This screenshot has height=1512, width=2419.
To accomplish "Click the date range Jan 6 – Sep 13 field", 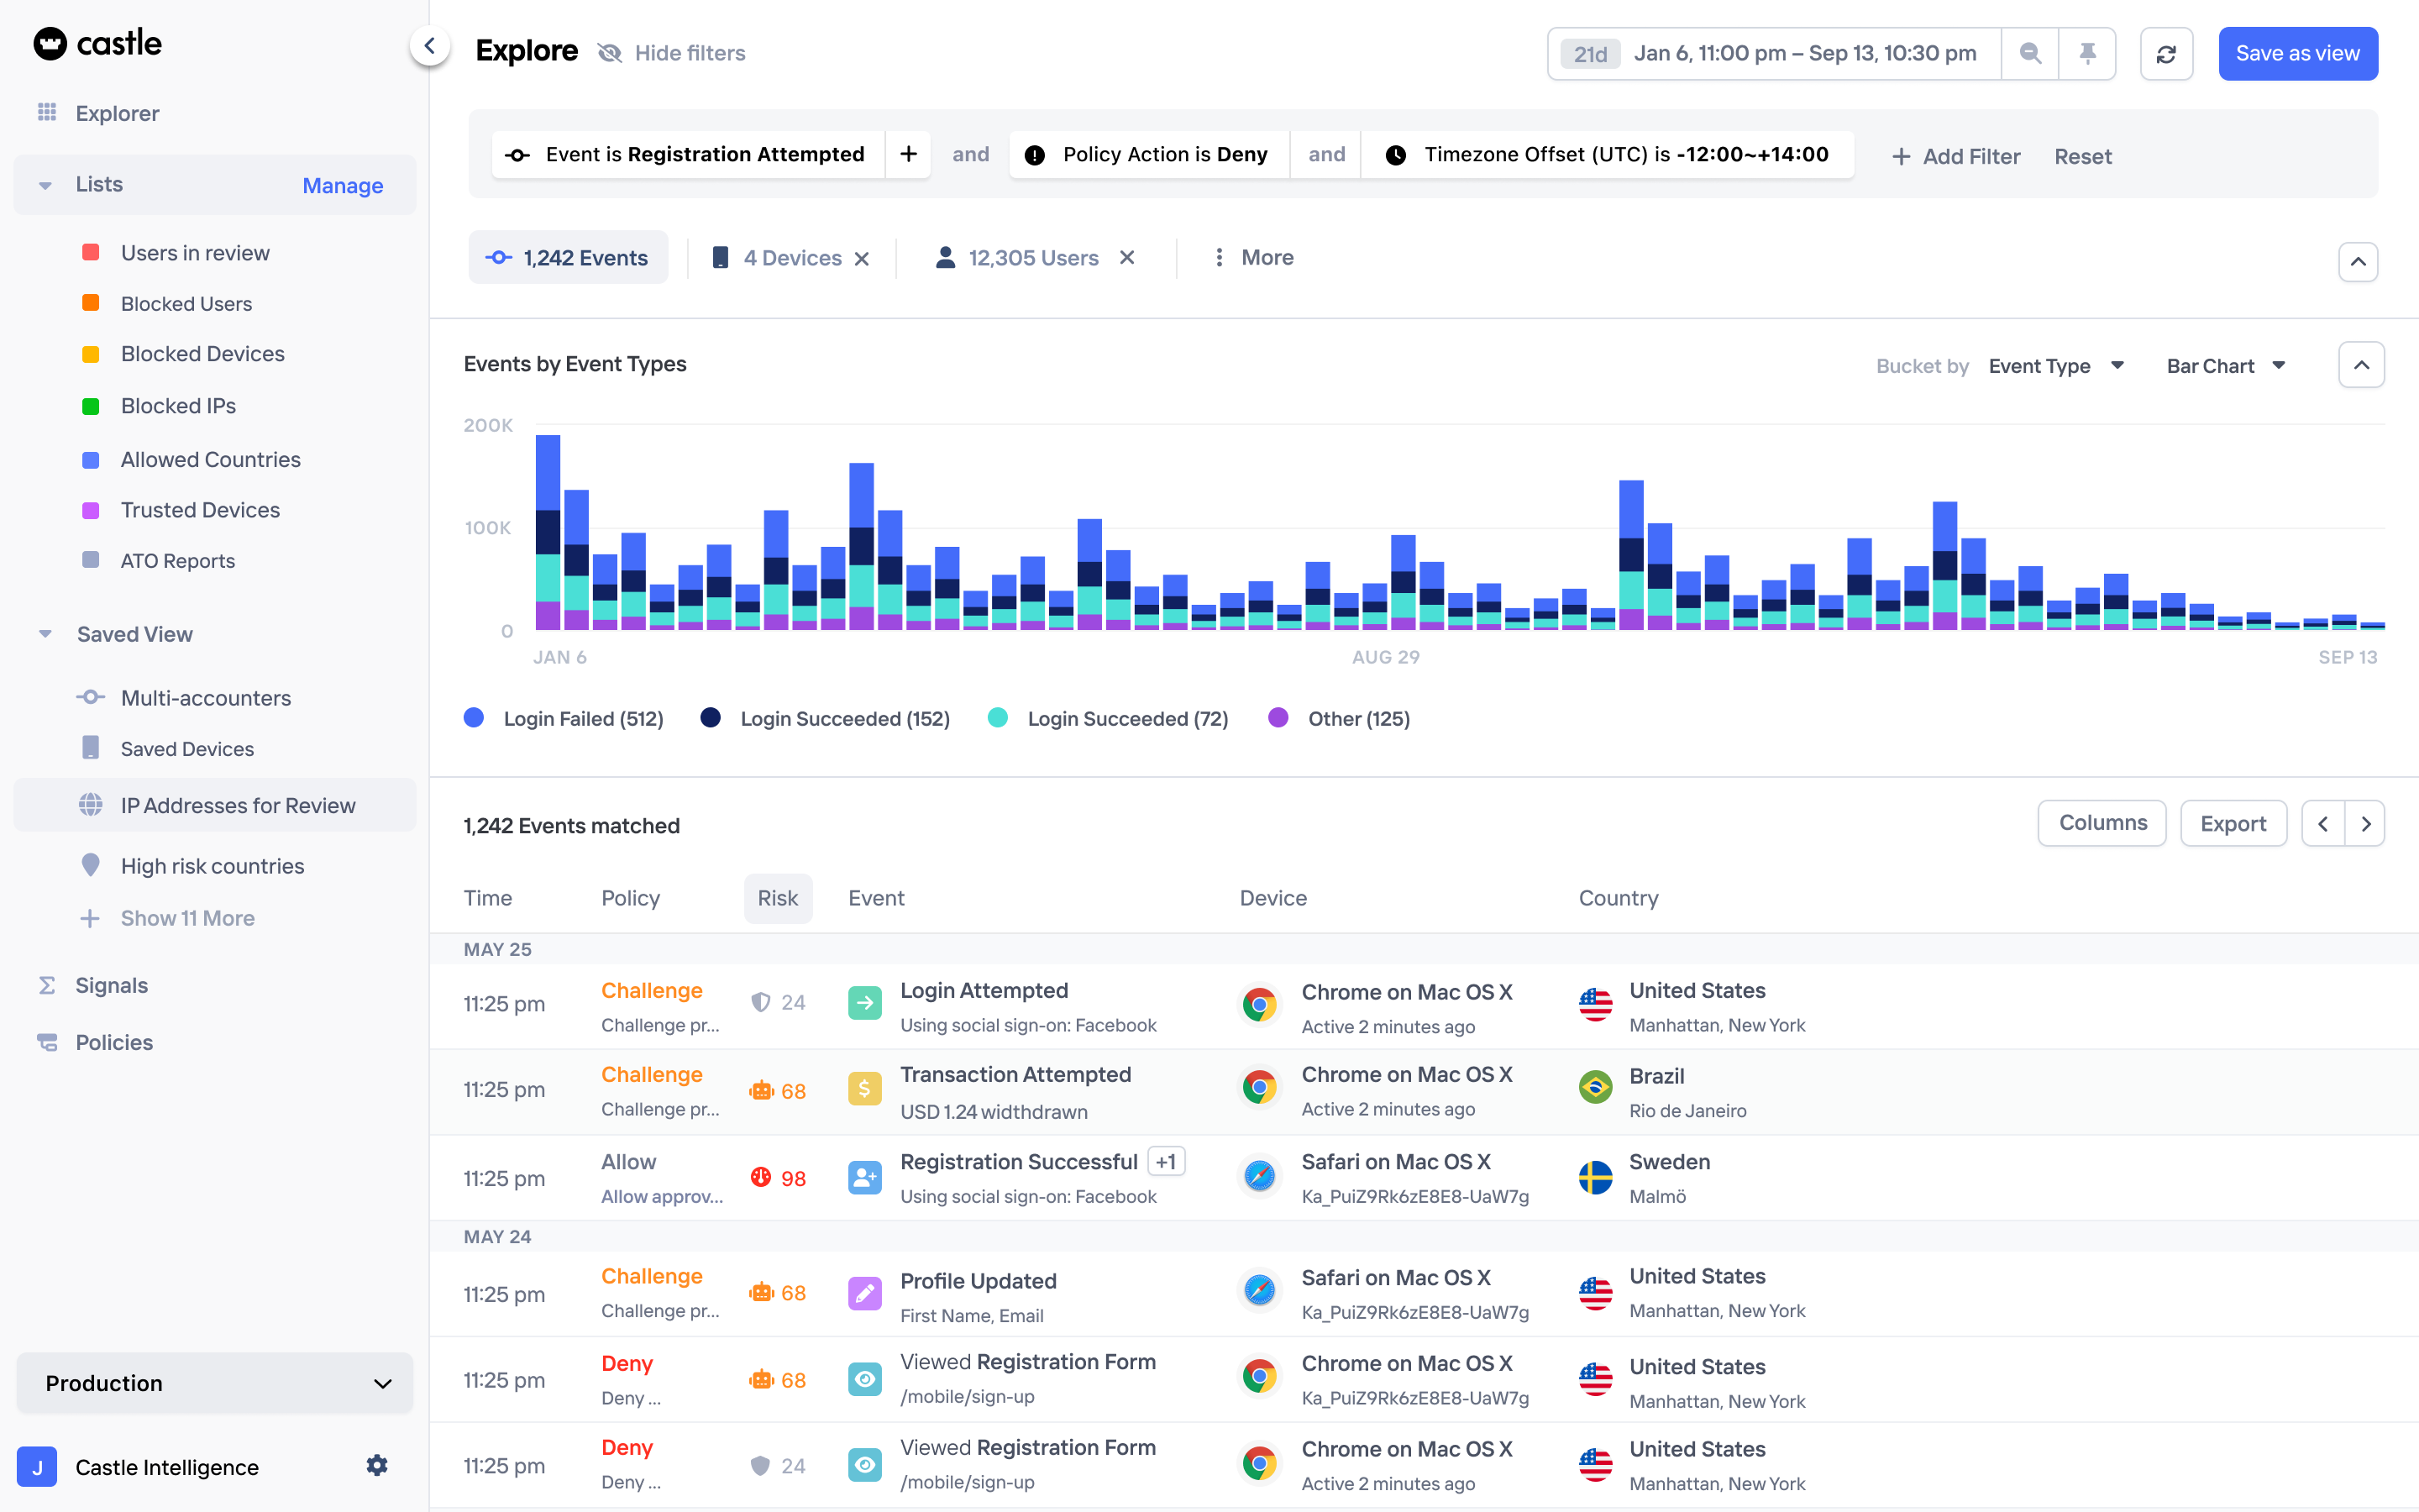I will tap(1774, 54).
